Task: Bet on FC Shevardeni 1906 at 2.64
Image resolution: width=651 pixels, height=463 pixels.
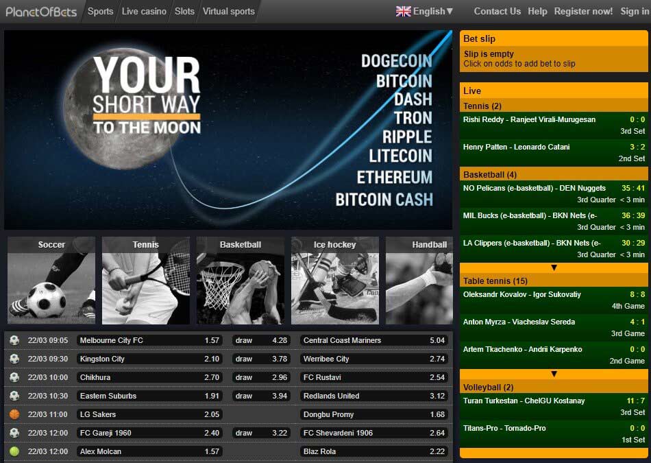Action: [x=373, y=433]
